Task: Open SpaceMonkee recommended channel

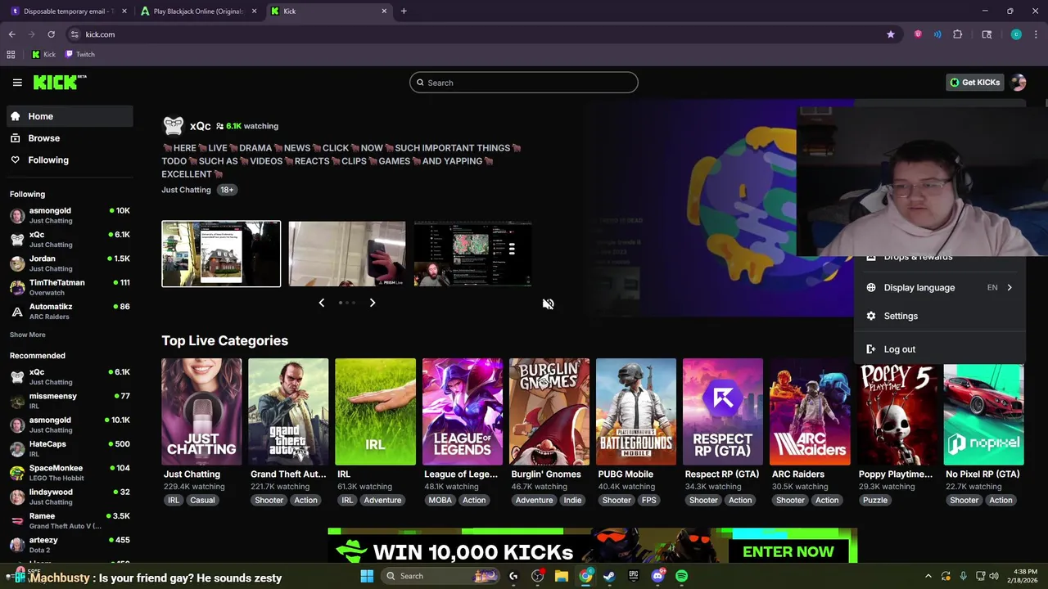Action: pos(70,473)
